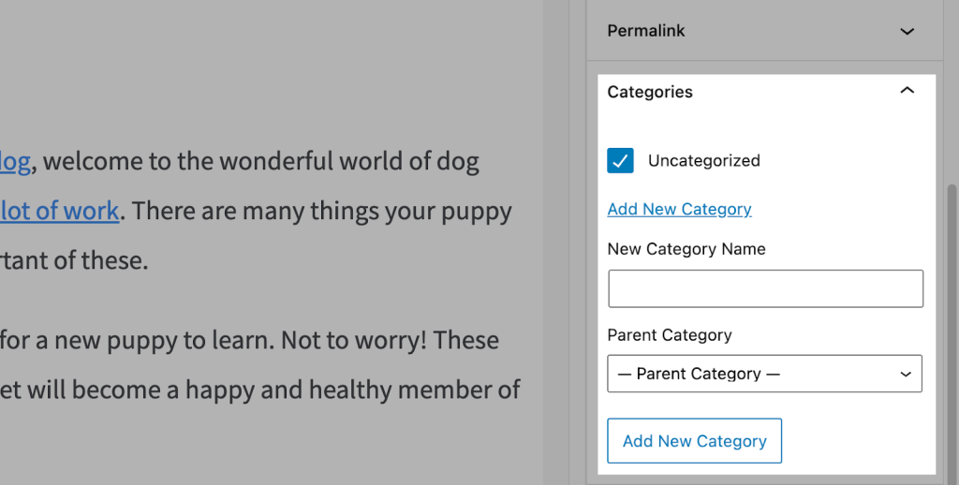Click the Parent Category dropdown arrow icon
Image resolution: width=959 pixels, height=485 pixels.
click(906, 374)
